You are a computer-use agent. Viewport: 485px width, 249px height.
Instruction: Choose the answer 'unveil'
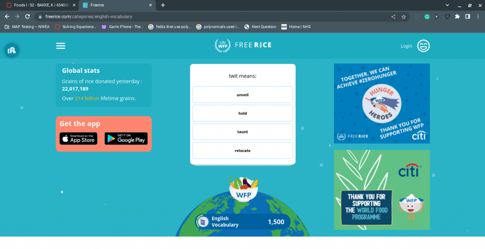[x=242, y=95]
